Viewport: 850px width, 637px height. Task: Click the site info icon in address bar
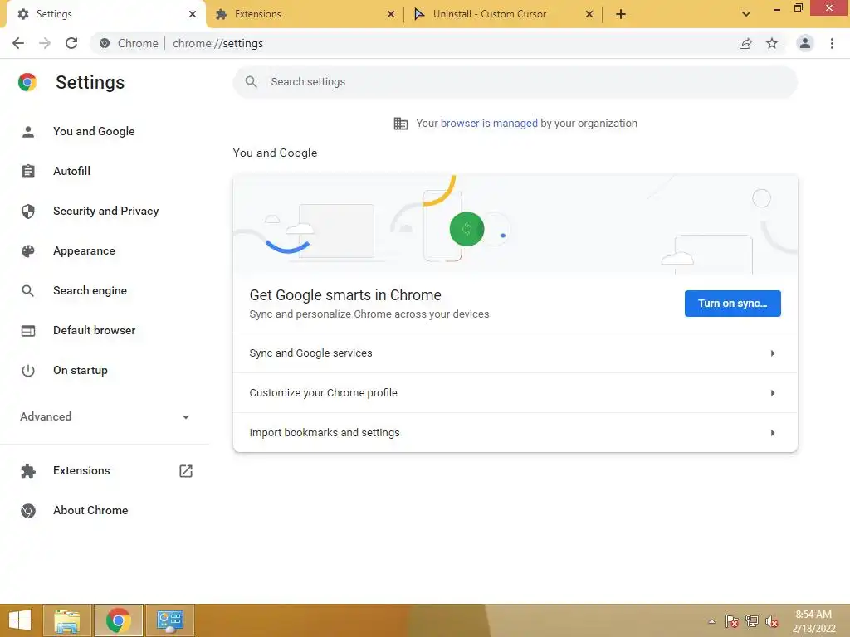pos(105,43)
